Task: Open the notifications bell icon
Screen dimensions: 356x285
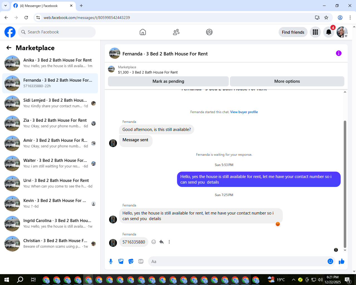Action: [329, 32]
